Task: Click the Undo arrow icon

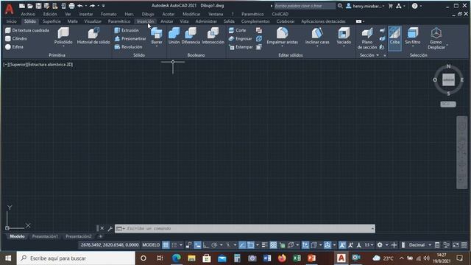Action: 80,6
